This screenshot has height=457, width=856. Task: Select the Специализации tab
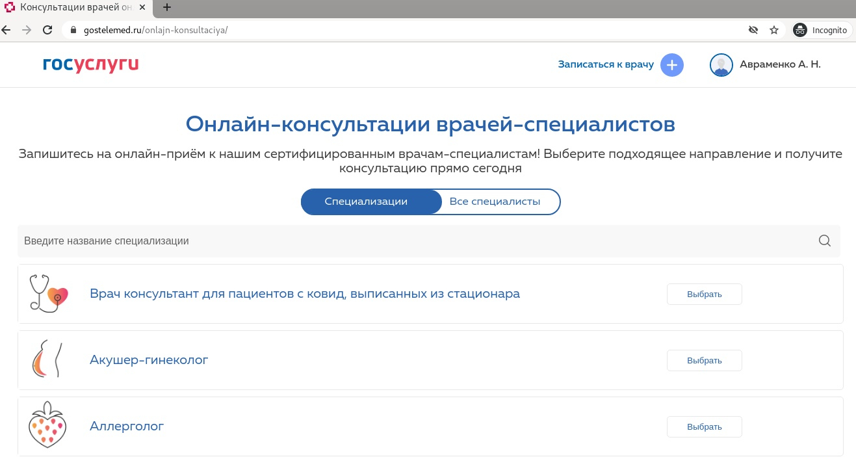pos(366,202)
